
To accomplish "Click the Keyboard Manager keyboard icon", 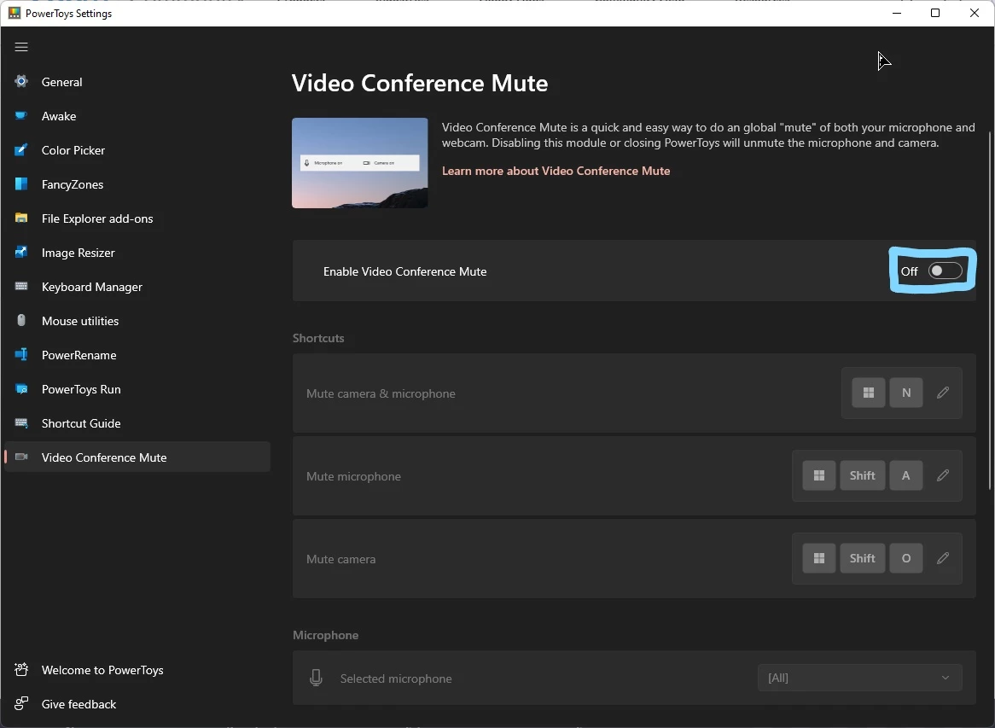I will click(21, 286).
